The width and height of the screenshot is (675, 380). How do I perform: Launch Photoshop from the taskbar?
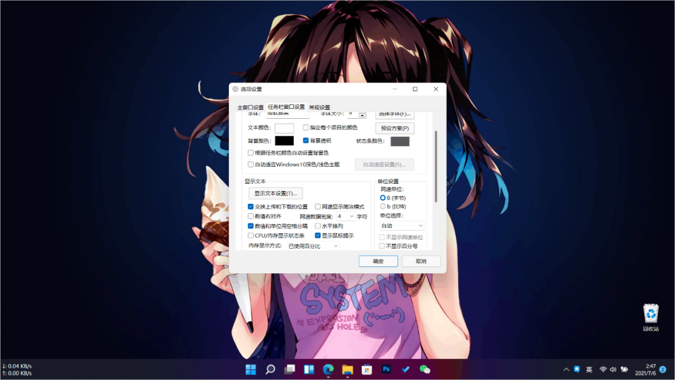pyautogui.click(x=386, y=369)
